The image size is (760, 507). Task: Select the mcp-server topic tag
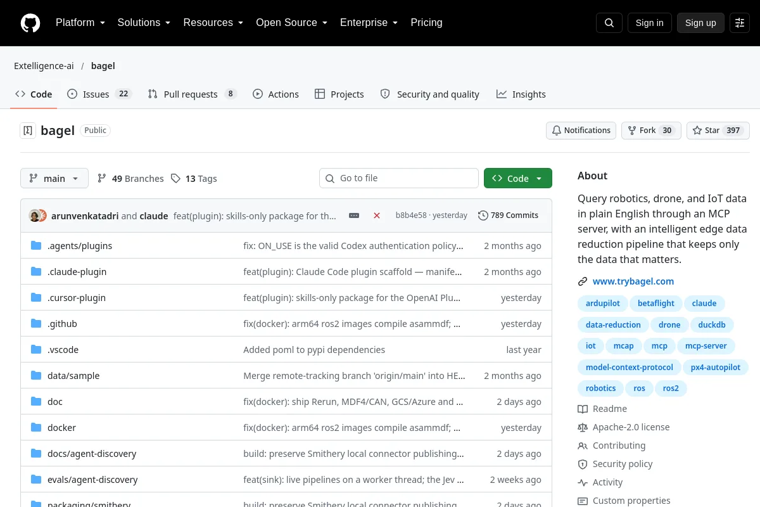click(706, 346)
